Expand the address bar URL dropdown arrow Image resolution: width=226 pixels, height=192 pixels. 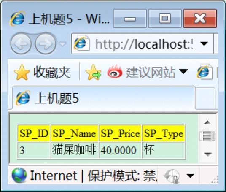tap(204, 44)
